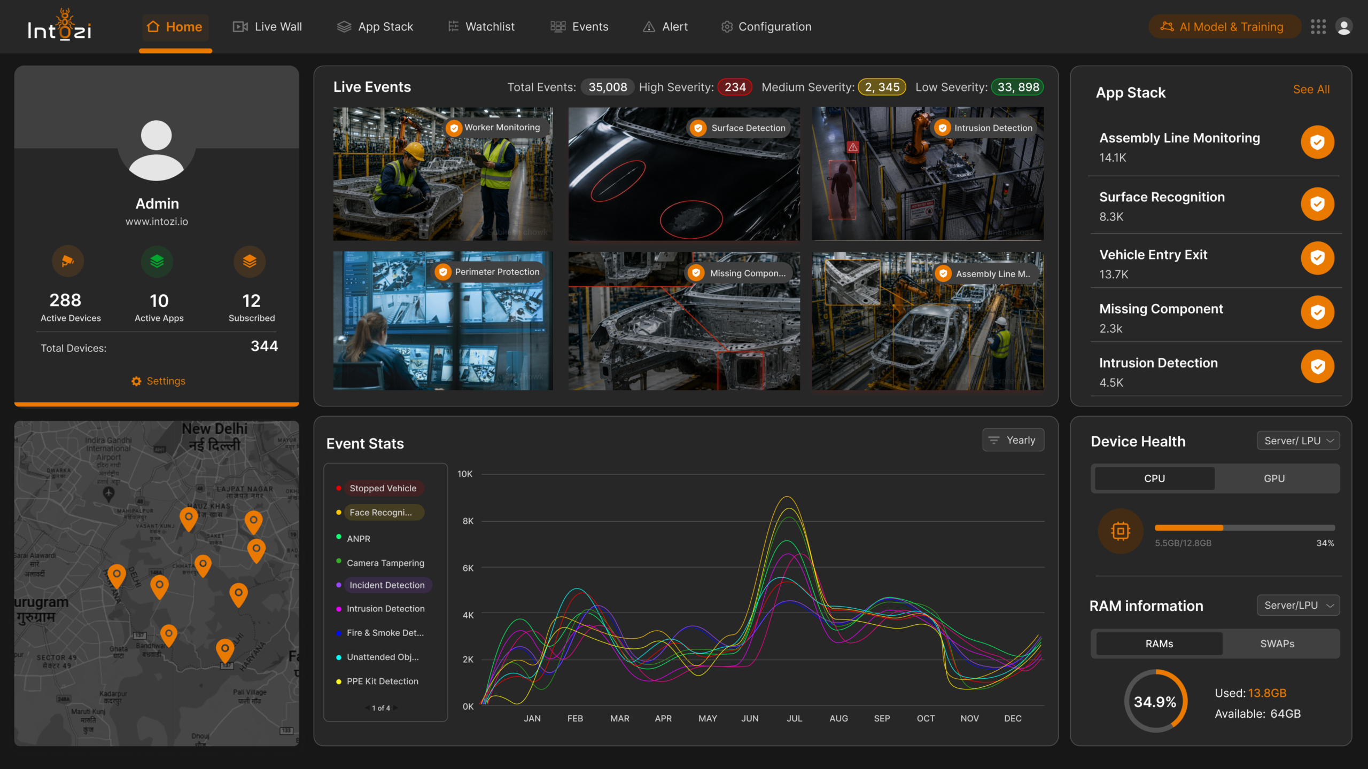The height and width of the screenshot is (769, 1368).
Task: Open the user profile avatar icon
Action: [x=1344, y=27]
